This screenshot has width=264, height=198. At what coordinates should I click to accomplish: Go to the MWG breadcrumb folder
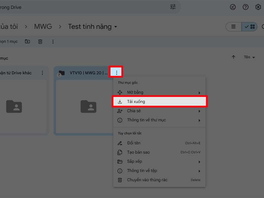point(43,26)
